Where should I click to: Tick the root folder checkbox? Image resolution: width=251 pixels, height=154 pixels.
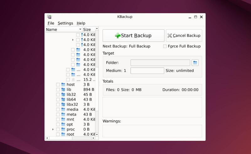(x=58, y=134)
